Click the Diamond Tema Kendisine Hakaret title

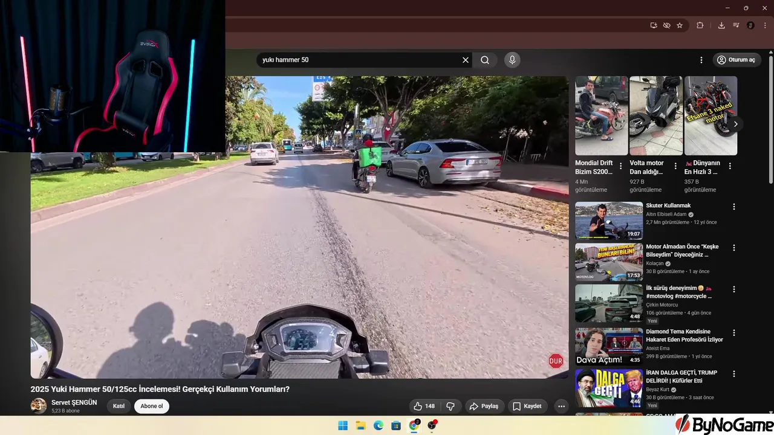coord(685,335)
